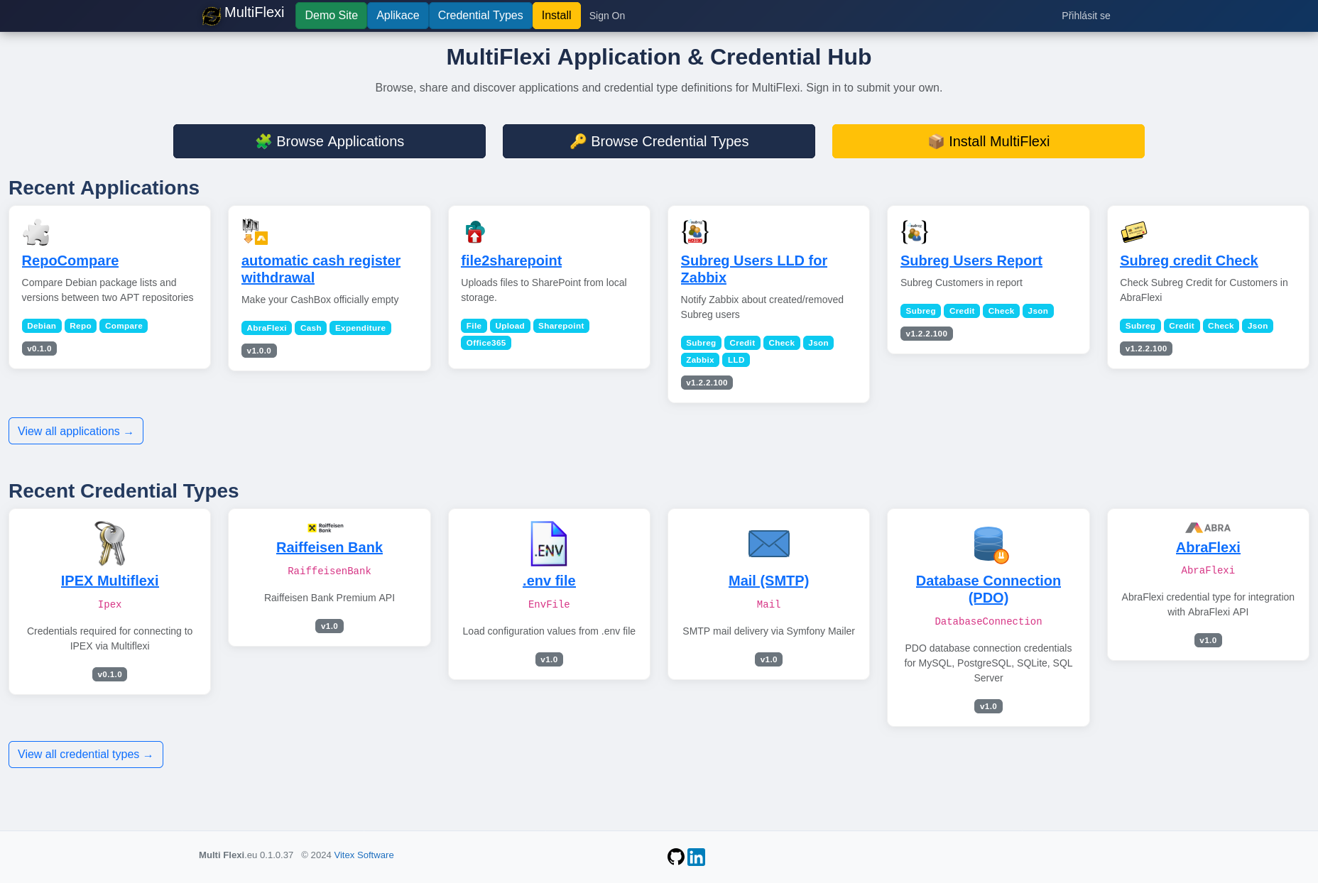Open Credential Types in the navbar

point(480,16)
